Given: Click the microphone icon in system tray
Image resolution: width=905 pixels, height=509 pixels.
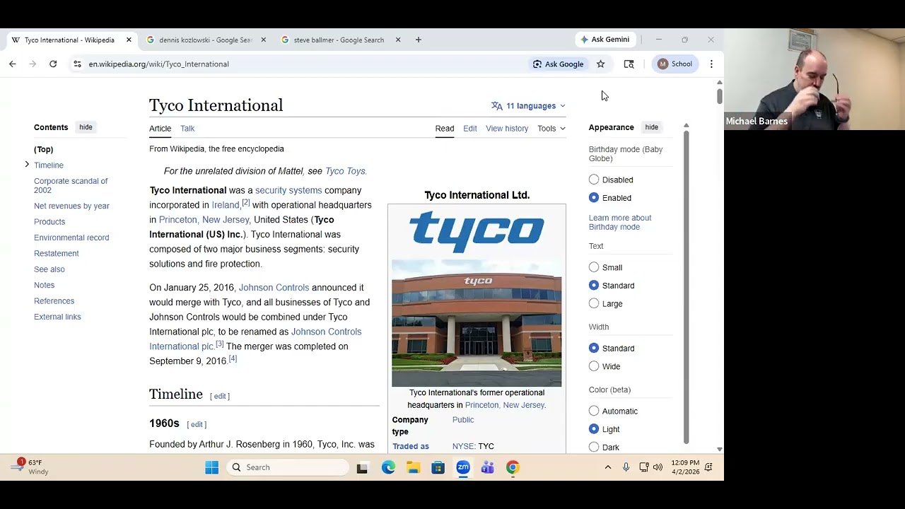Looking at the screenshot, I should coord(626,467).
